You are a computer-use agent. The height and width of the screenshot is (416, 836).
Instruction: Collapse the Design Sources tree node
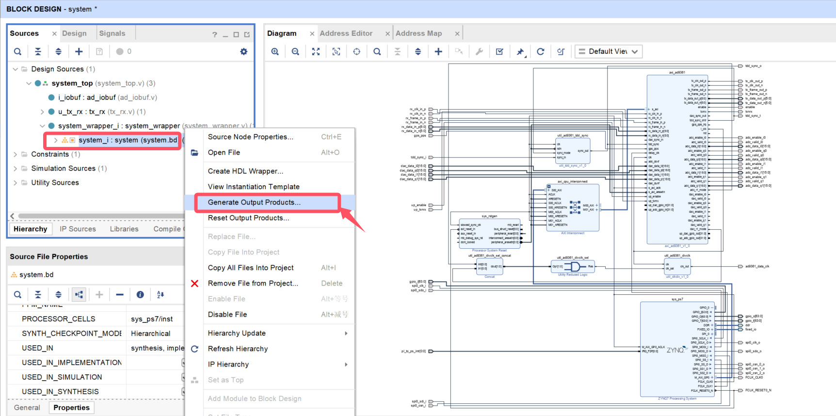click(16, 69)
